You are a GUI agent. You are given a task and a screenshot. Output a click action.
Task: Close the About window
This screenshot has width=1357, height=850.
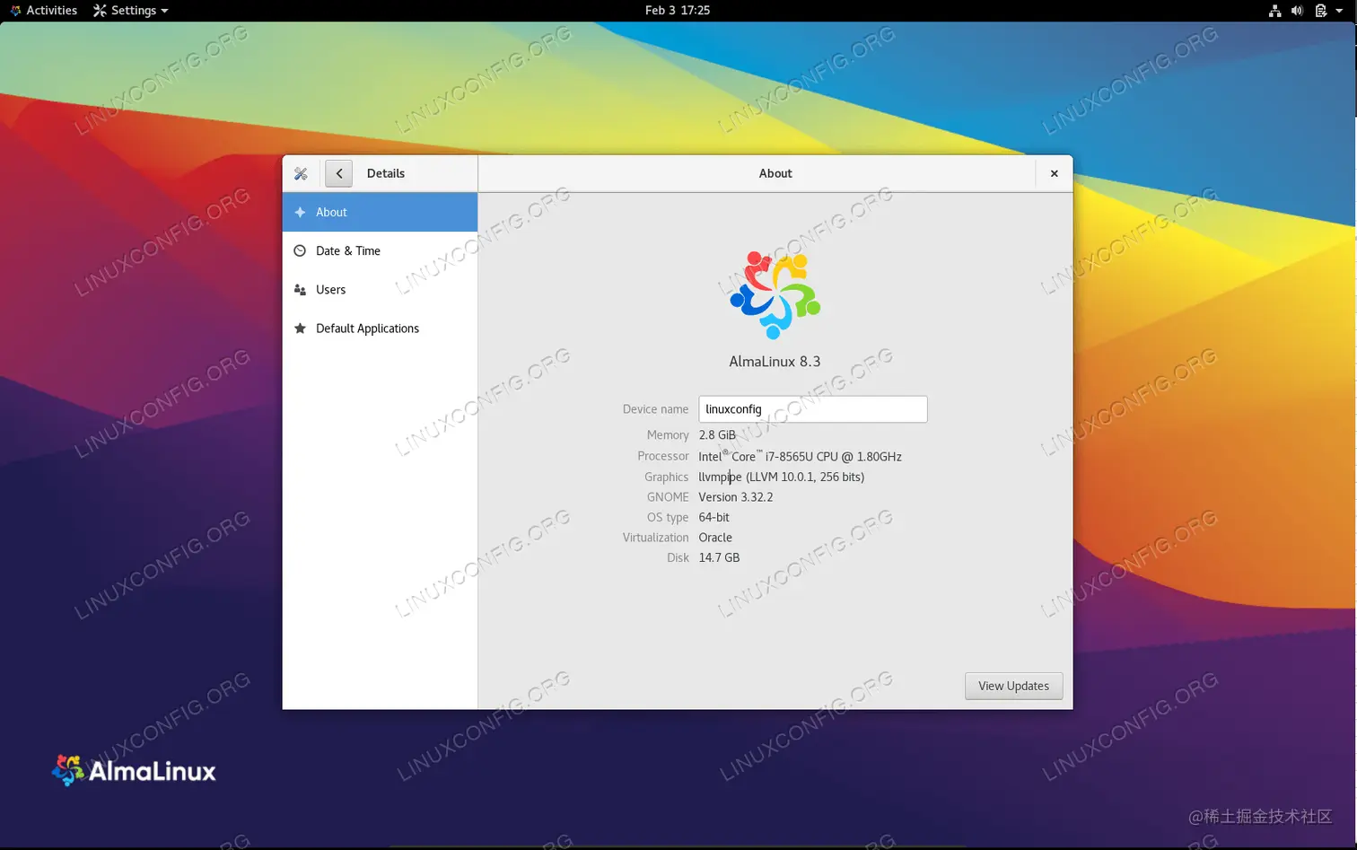pyautogui.click(x=1055, y=173)
